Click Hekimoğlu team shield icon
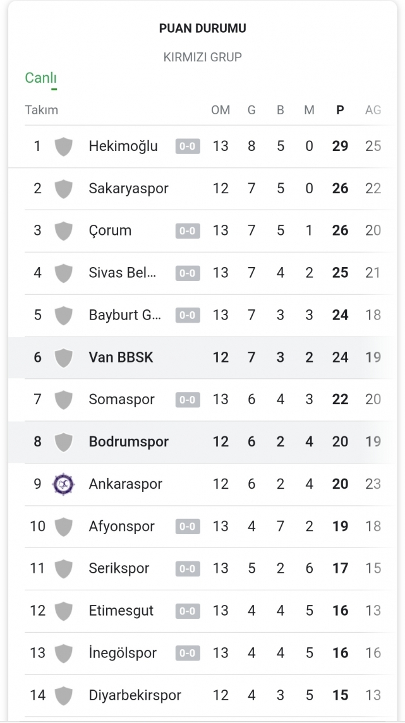Screen dimensions: 405x723 click(63, 146)
